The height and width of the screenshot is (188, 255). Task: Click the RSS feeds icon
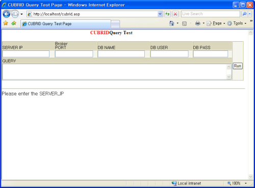point(184,23)
